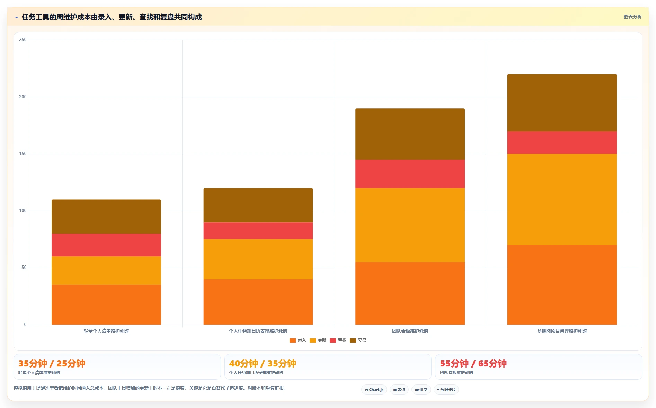Click the 复盘 segment of 多视图项目管理 bar
The image size is (656, 408).
562,103
